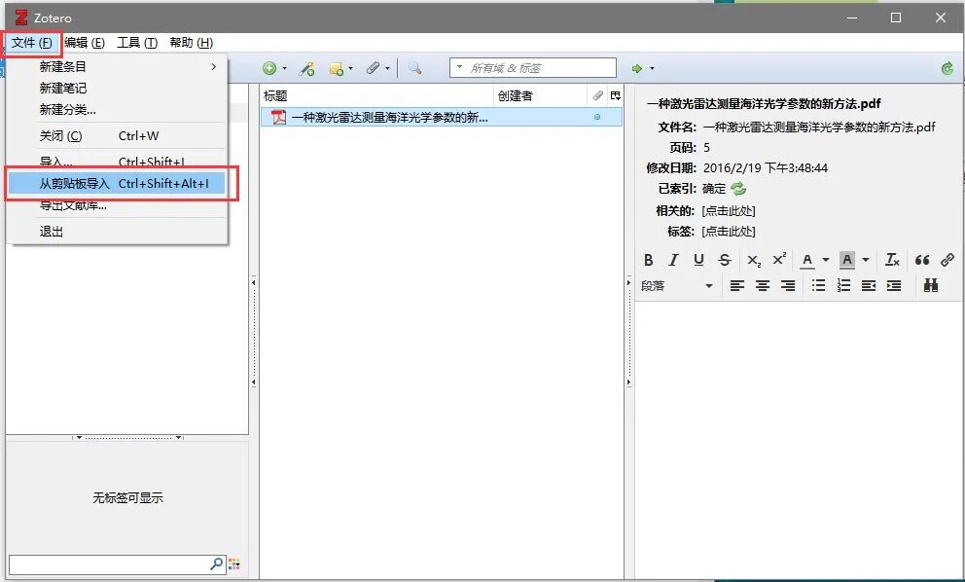965x582 pixels.
Task: Toggle bold formatting in note editor
Action: (x=648, y=260)
